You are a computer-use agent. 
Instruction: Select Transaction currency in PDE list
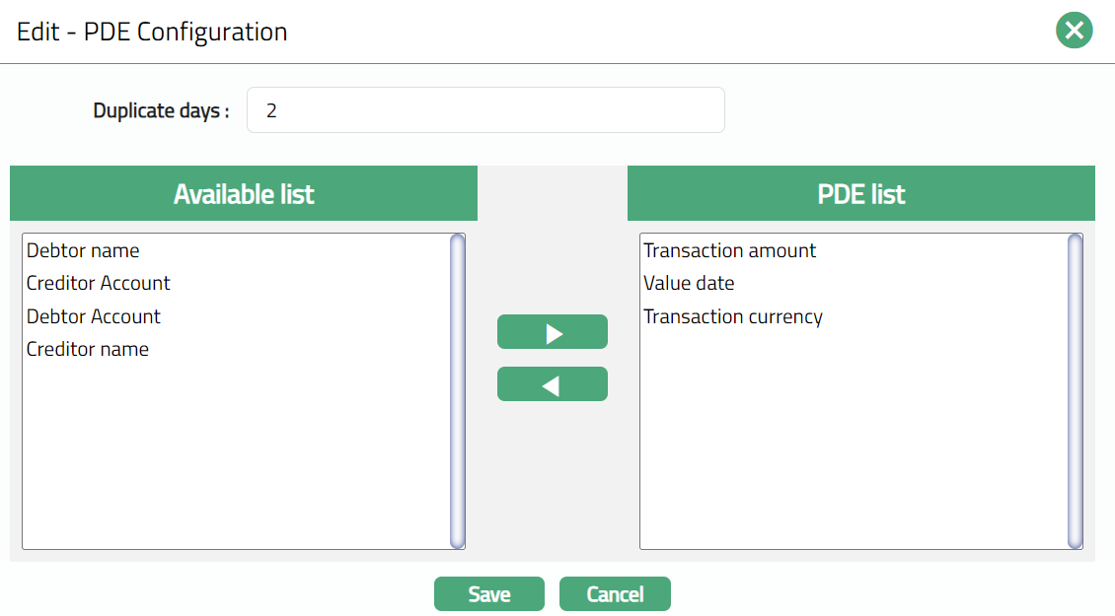(x=733, y=316)
